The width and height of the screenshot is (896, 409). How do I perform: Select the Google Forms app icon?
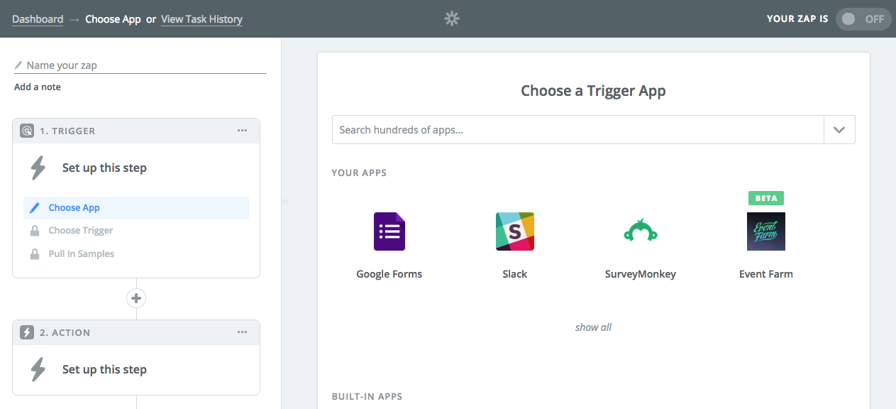coord(389,231)
